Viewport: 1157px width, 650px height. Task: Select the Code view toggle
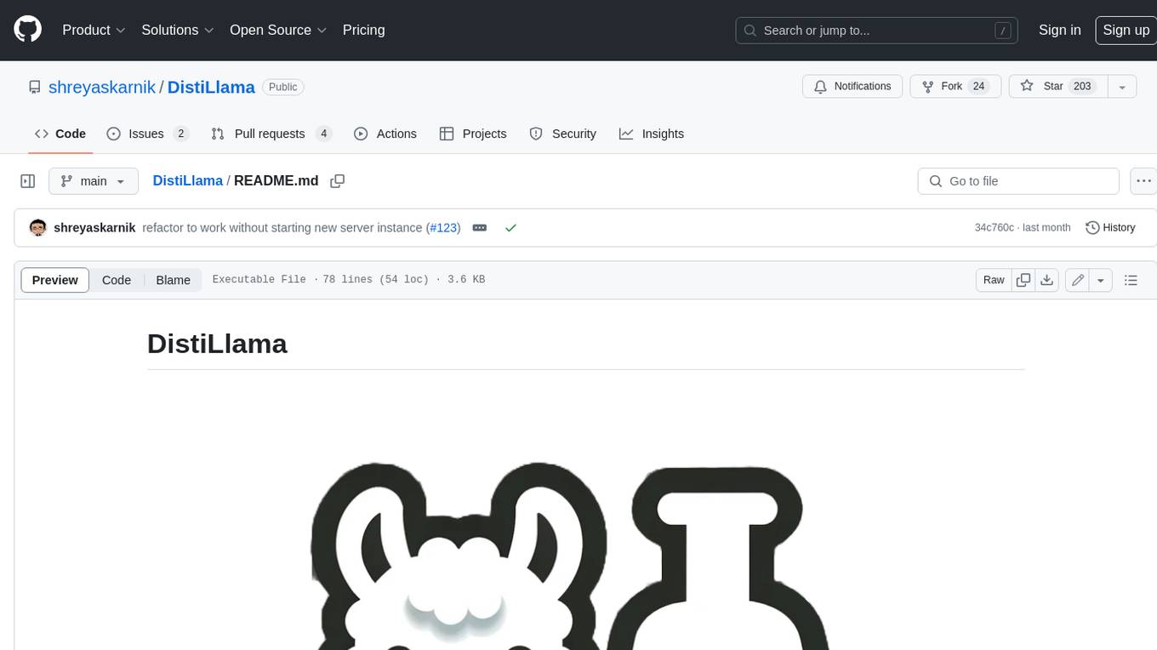(x=117, y=280)
